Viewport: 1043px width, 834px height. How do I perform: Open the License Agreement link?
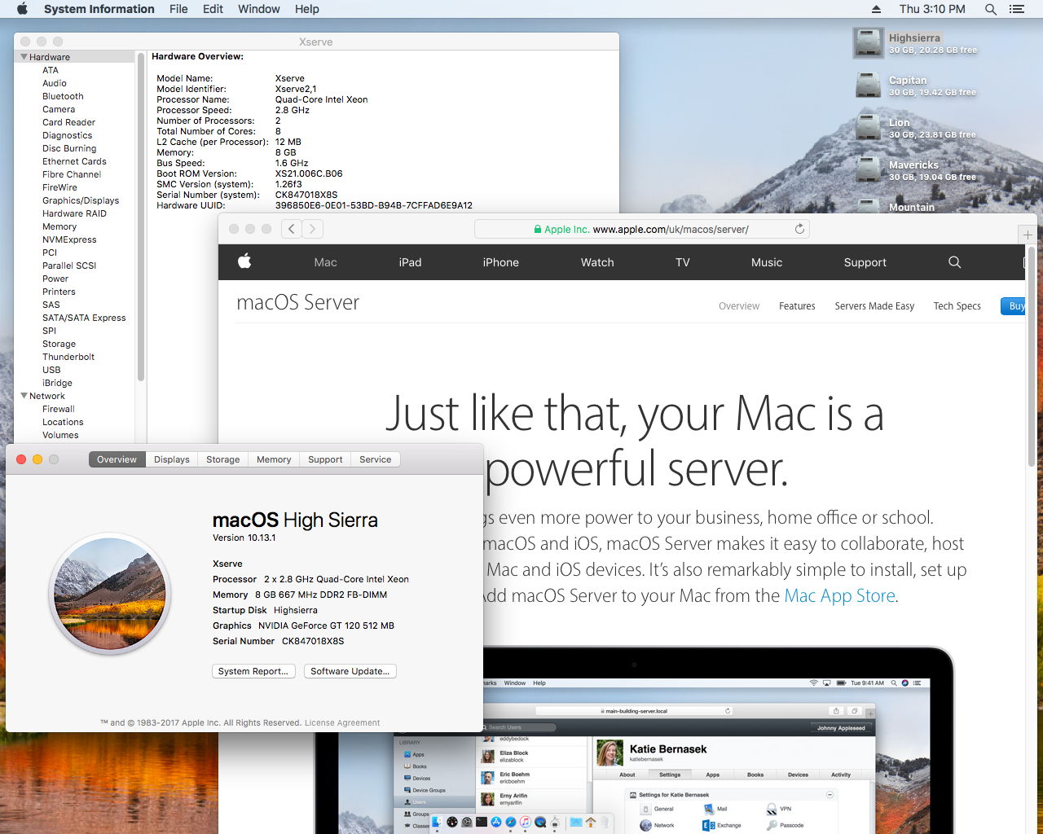click(342, 723)
